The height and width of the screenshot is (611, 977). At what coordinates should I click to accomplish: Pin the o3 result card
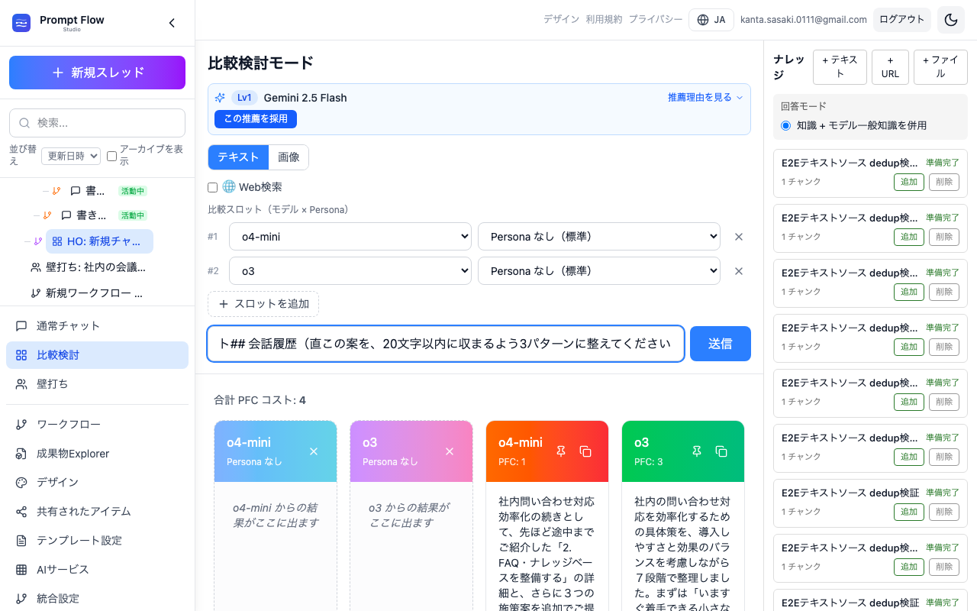(697, 451)
